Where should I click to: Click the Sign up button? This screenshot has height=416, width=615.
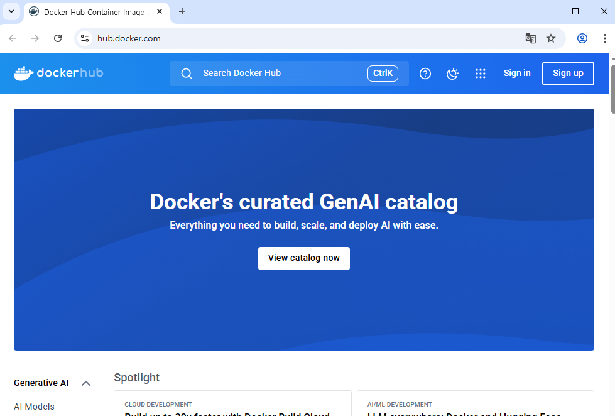pyautogui.click(x=568, y=74)
